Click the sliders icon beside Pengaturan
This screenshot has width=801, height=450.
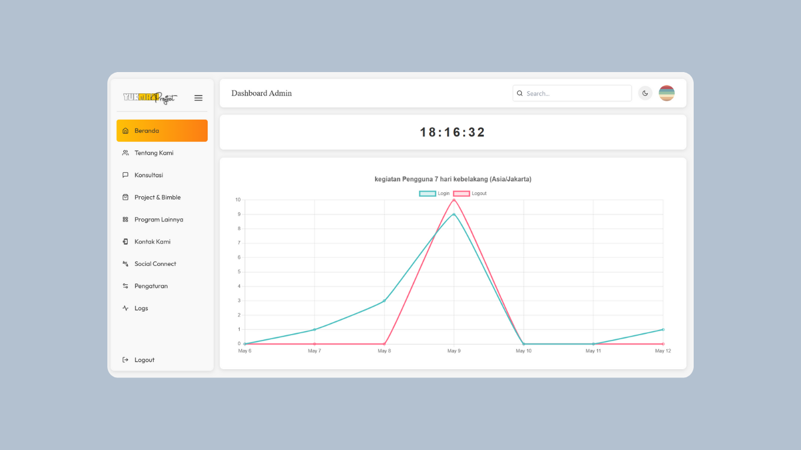(x=125, y=286)
